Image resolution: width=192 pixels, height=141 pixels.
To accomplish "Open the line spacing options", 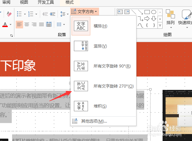I will 63,14.
